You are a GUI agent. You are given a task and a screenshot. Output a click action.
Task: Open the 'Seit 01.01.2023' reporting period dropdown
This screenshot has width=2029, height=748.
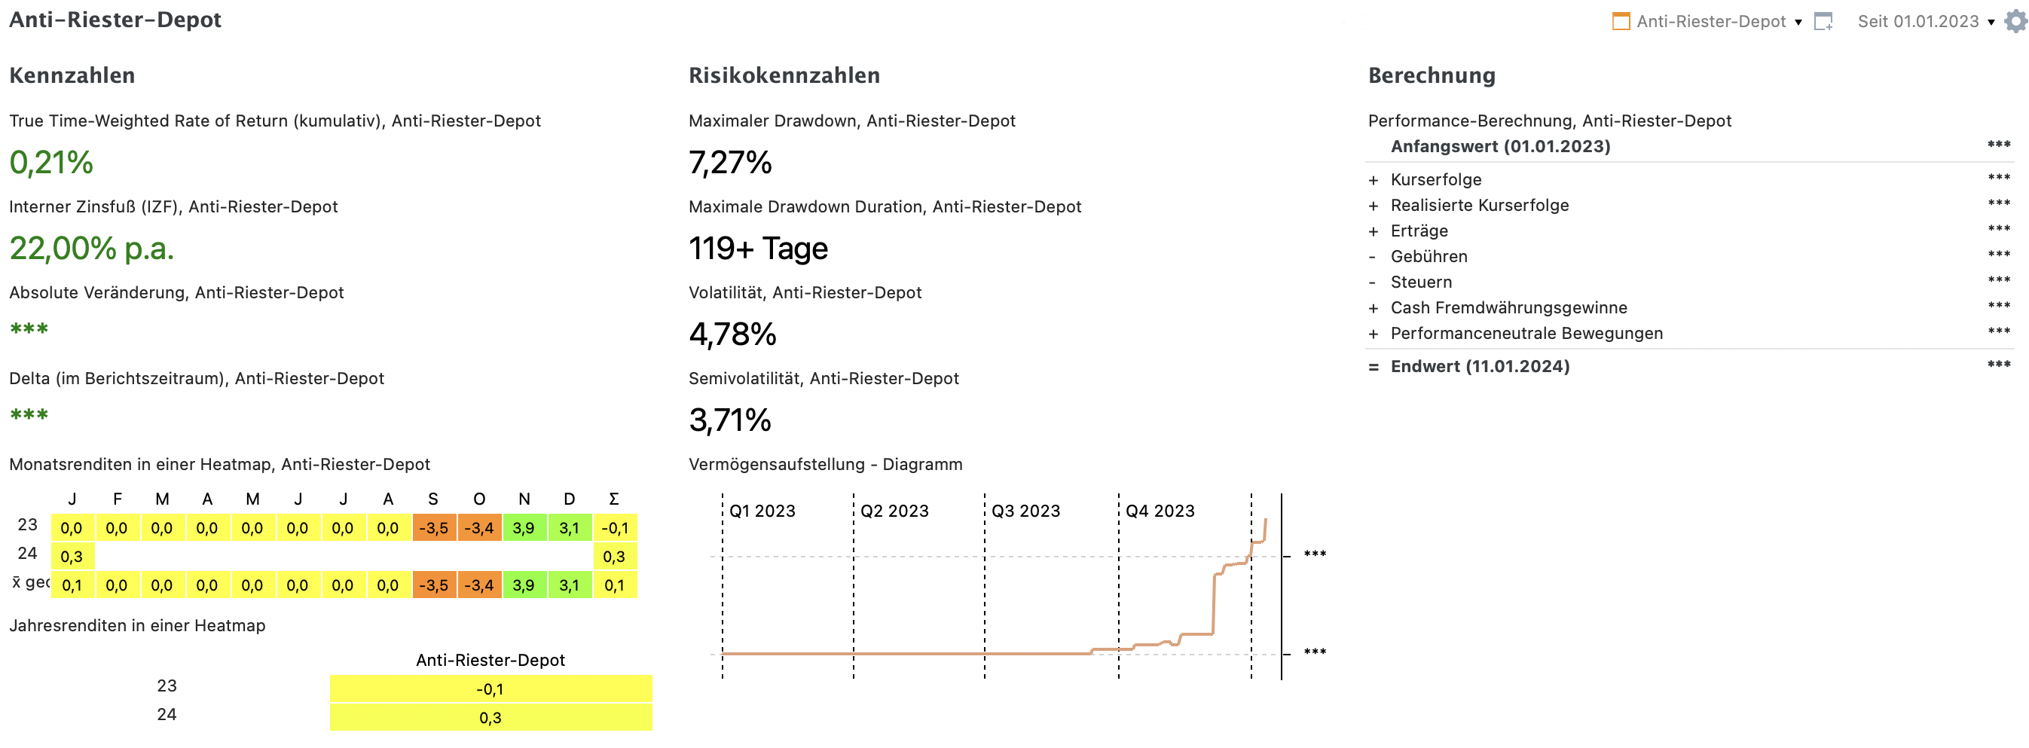[x=1924, y=21]
